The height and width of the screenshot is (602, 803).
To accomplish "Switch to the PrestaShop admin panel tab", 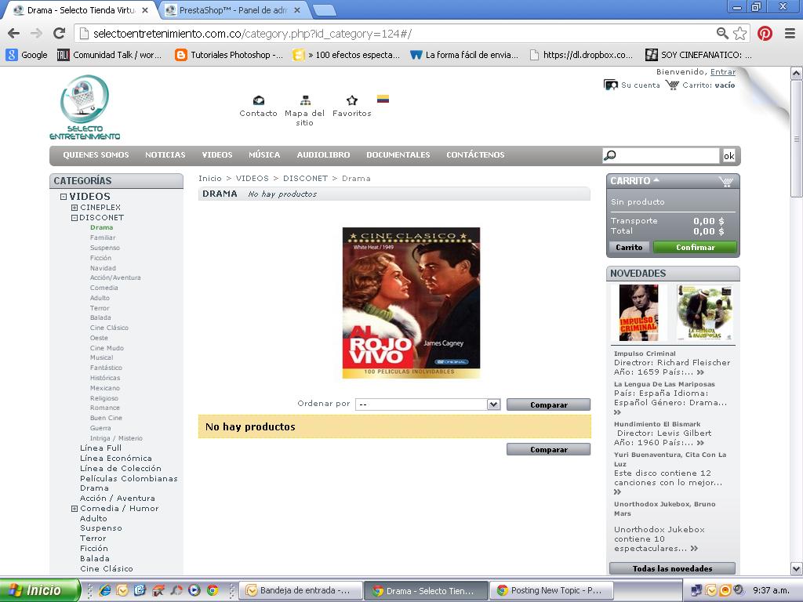I will click(x=234, y=10).
